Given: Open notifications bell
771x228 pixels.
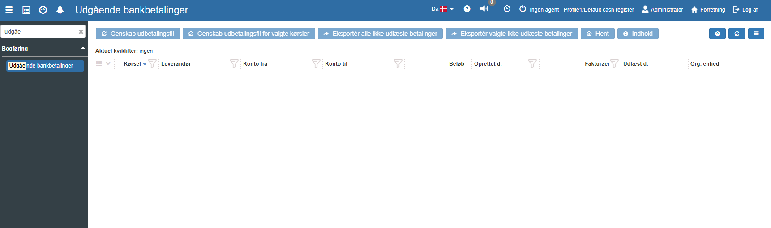Looking at the screenshot, I should pyautogui.click(x=60, y=9).
